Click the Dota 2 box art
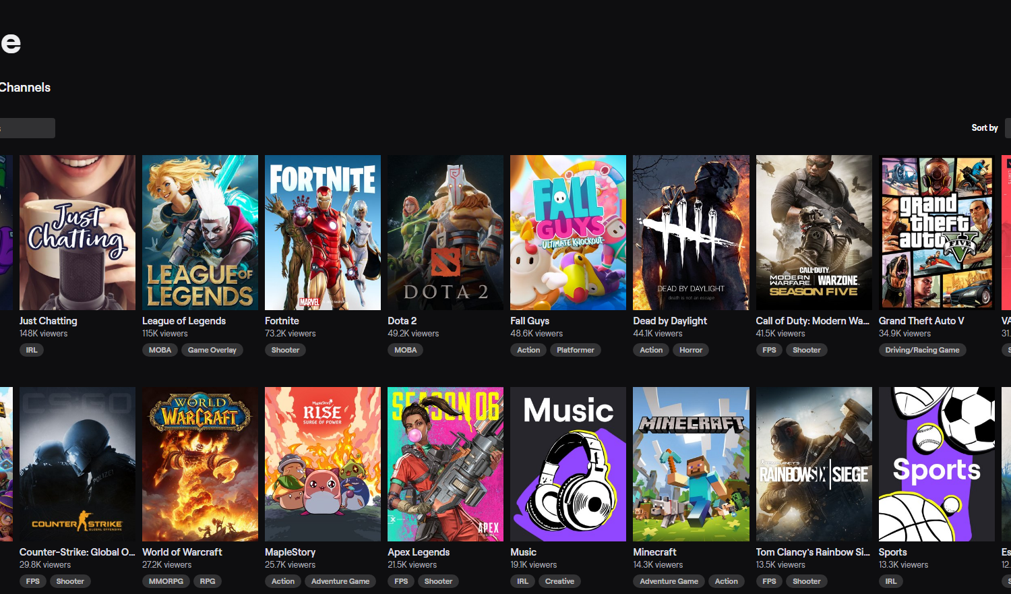The width and height of the screenshot is (1011, 594). [x=446, y=233]
